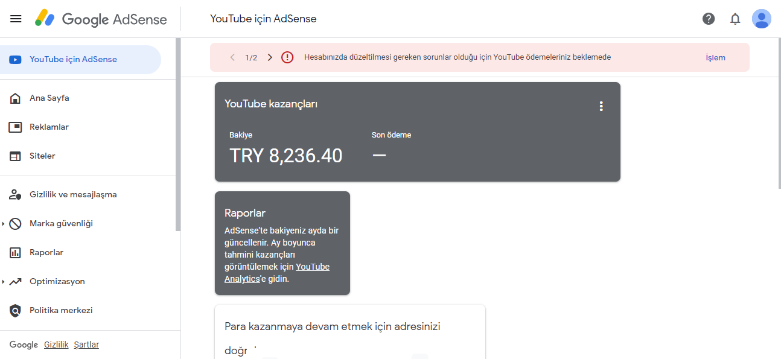The image size is (781, 359).
Task: Click the Bakiye label
Action: [x=241, y=135]
